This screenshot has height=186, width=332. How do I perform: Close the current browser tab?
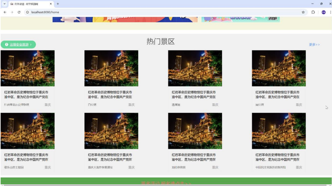click(51, 4)
